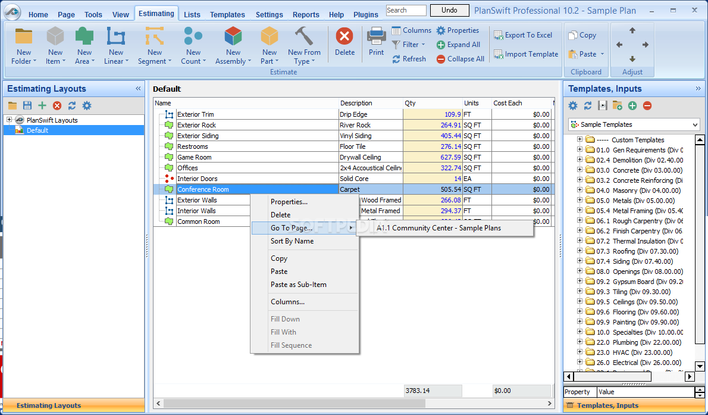
Task: Click the New From Type hammer icon
Action: click(x=304, y=36)
